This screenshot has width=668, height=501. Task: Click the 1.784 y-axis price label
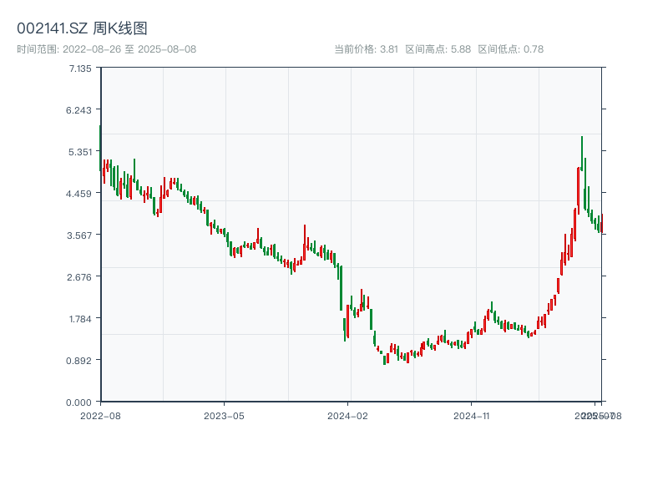[80, 318]
